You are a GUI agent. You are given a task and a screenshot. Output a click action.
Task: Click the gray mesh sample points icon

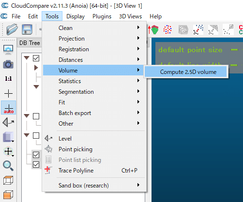(183, 29)
